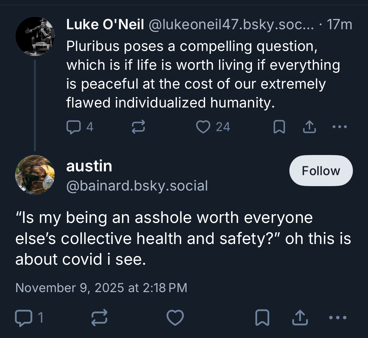
Task: Visit the @bainard.bsky.social handle
Action: click(137, 186)
